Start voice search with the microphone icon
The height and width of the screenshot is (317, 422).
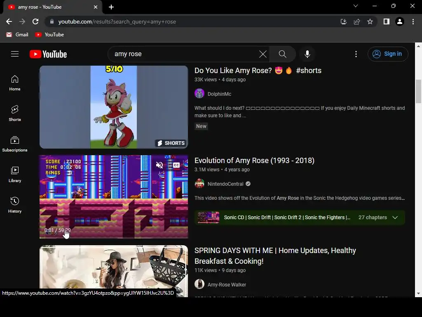coord(307,54)
